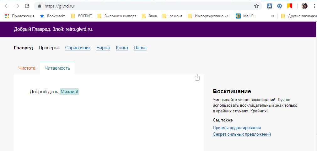Follow the retro.glvrd.ru link
317x151 pixels.
click(78, 29)
